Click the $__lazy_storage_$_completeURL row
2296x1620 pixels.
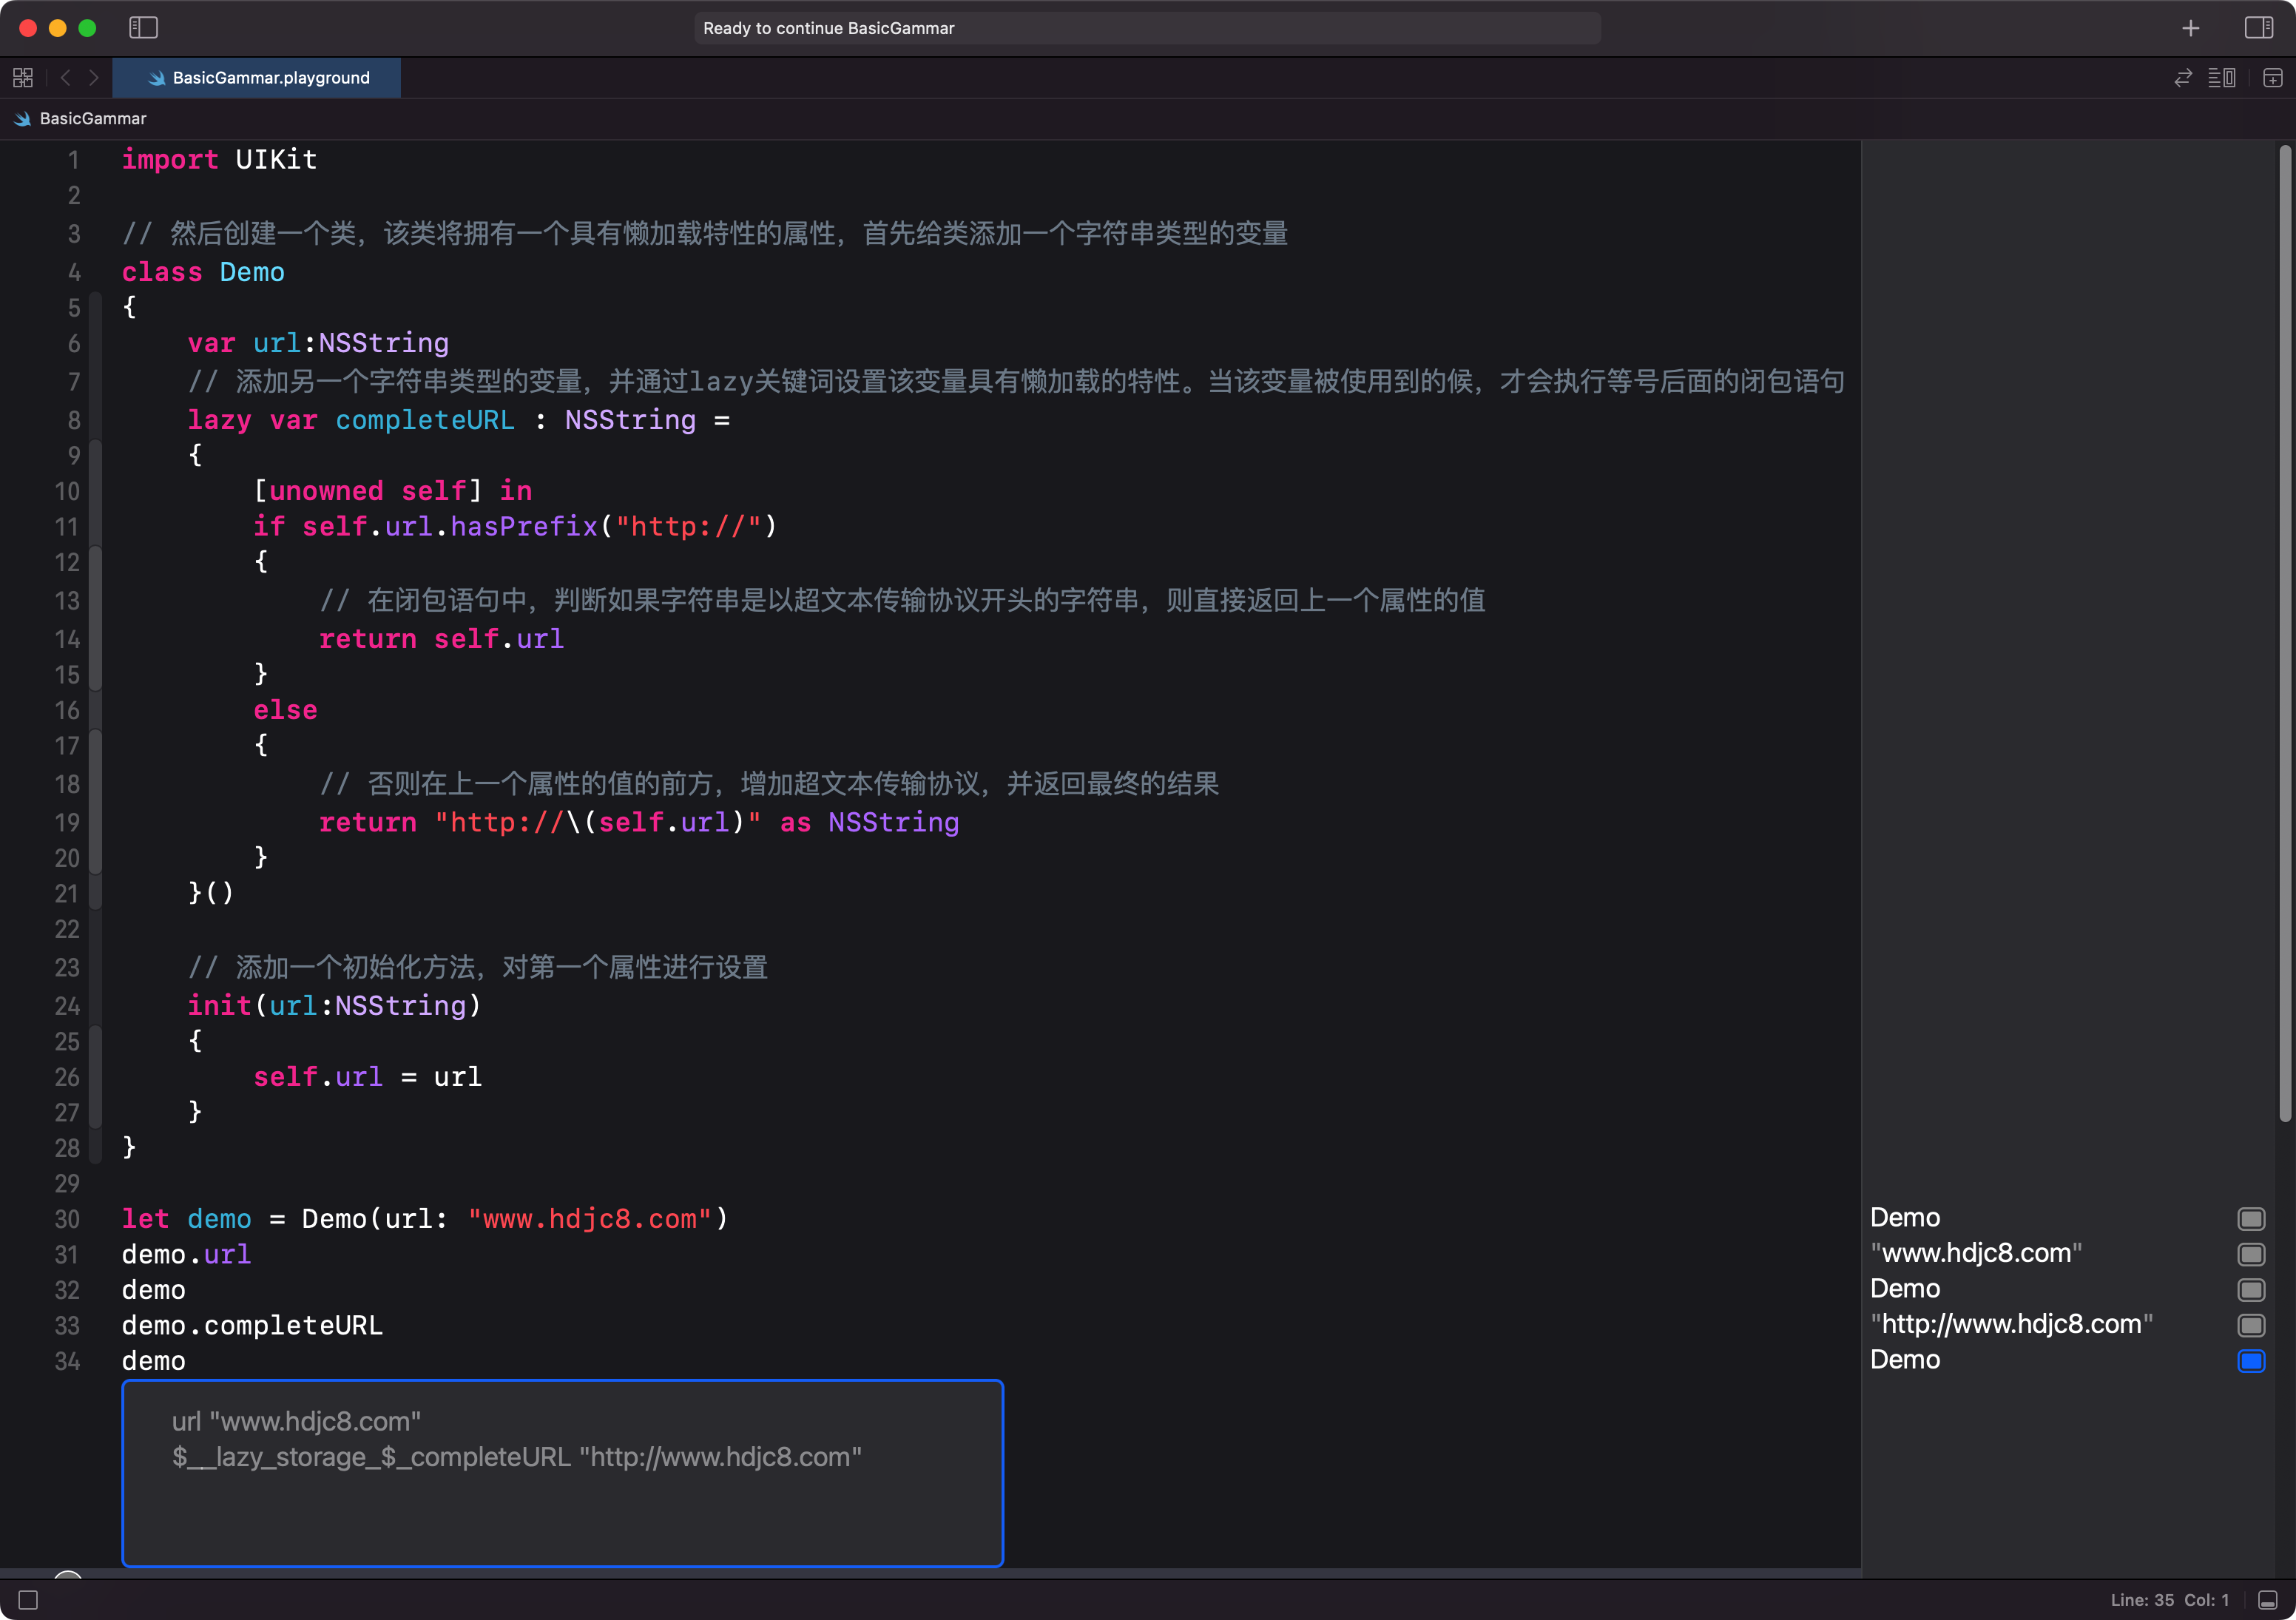point(517,1458)
